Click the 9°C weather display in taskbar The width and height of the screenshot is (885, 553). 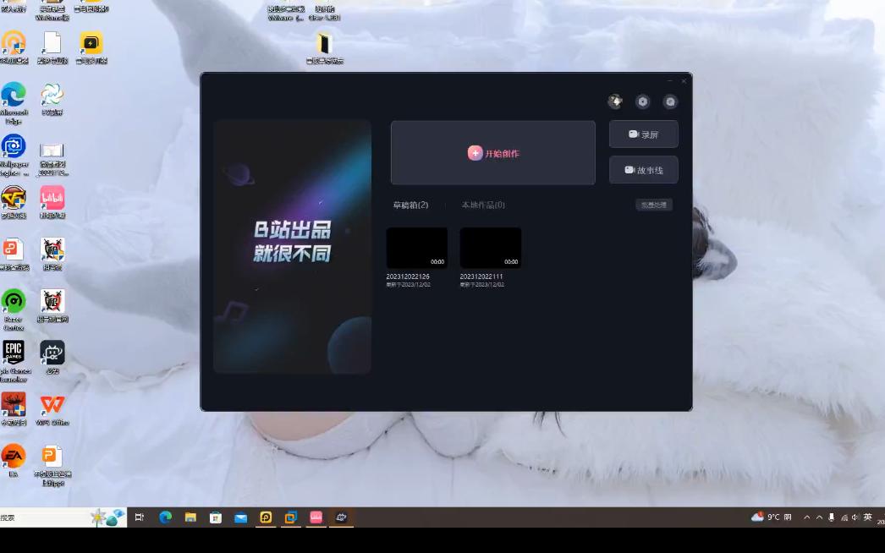775,517
